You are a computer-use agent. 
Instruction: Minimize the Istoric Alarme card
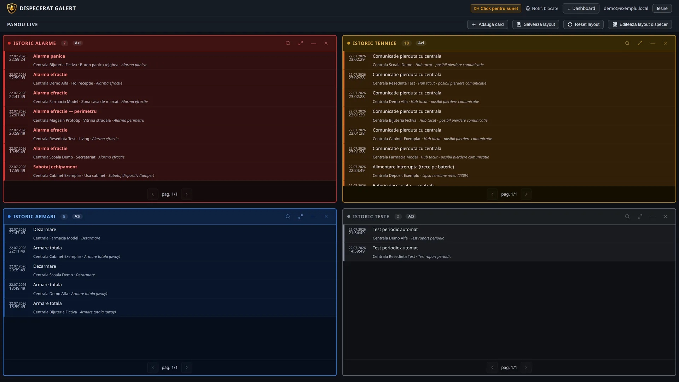(x=313, y=43)
